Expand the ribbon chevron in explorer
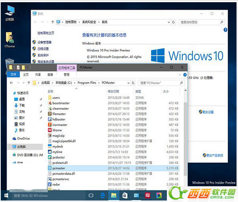This screenshot has width=238, height=202. tap(180, 75)
